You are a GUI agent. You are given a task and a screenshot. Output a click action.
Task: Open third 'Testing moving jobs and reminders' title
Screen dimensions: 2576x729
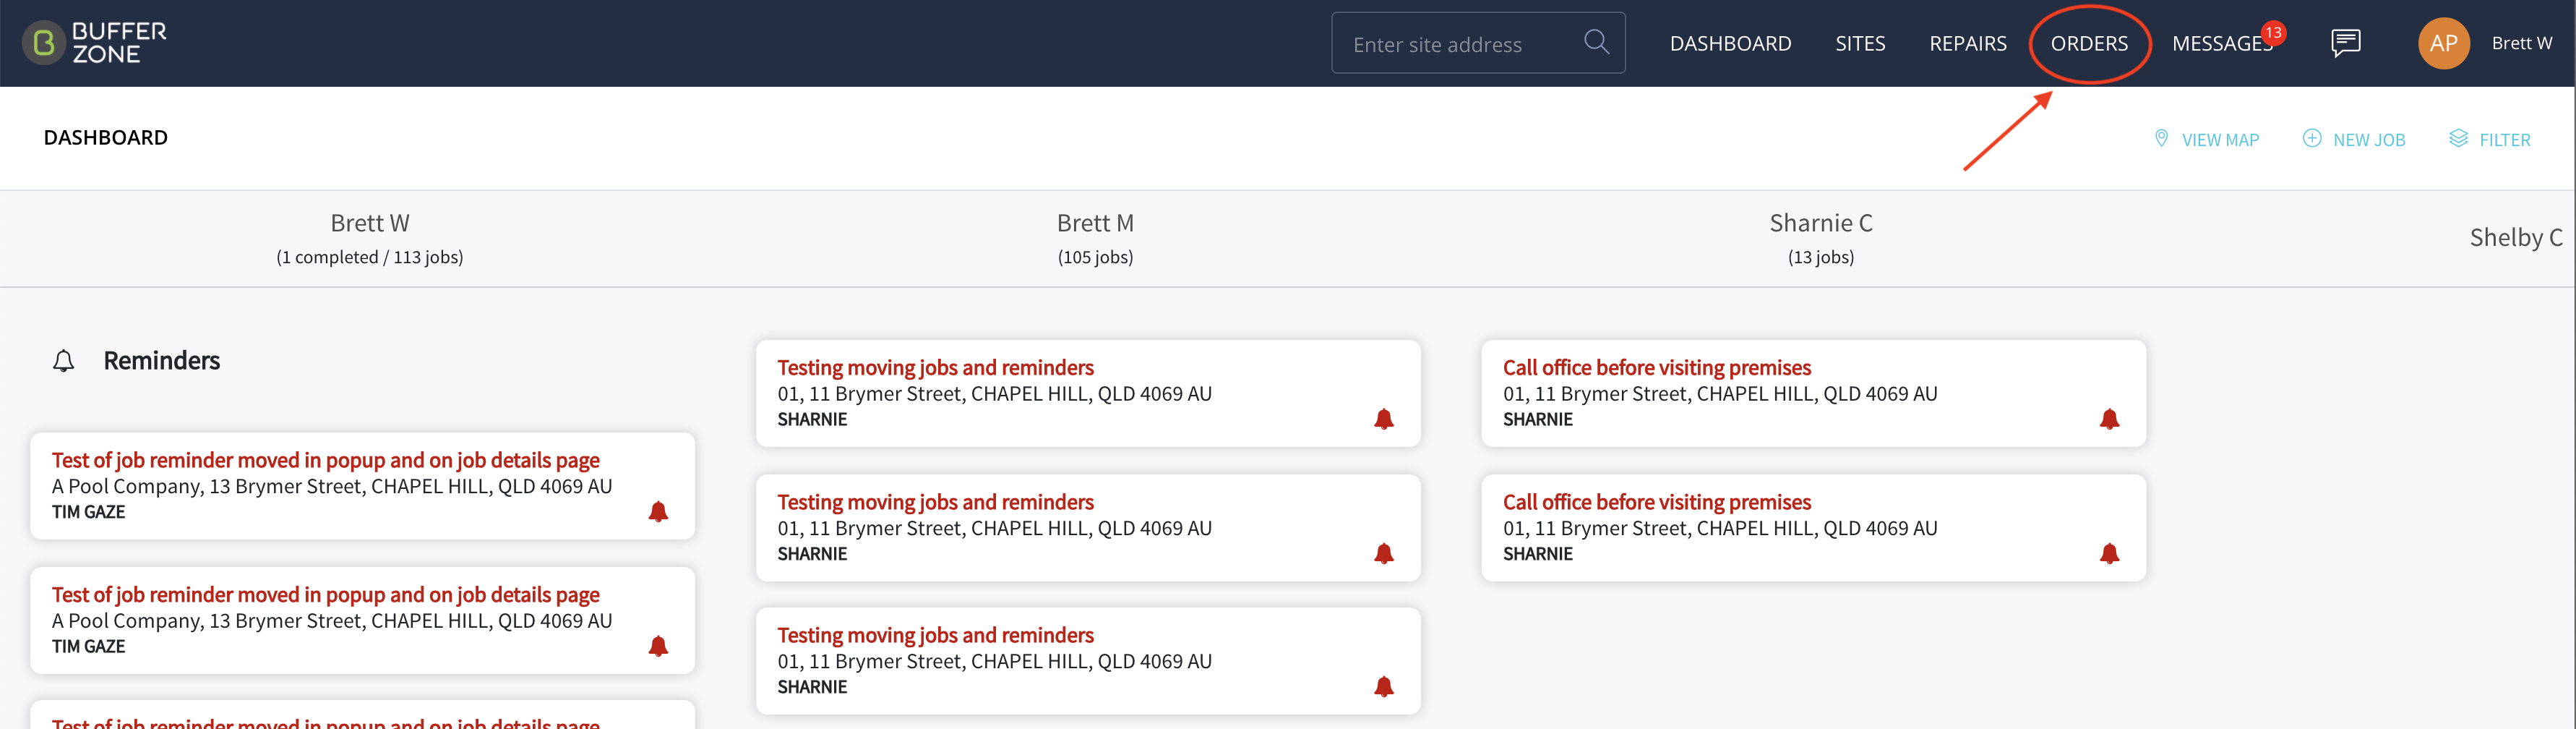click(x=935, y=635)
